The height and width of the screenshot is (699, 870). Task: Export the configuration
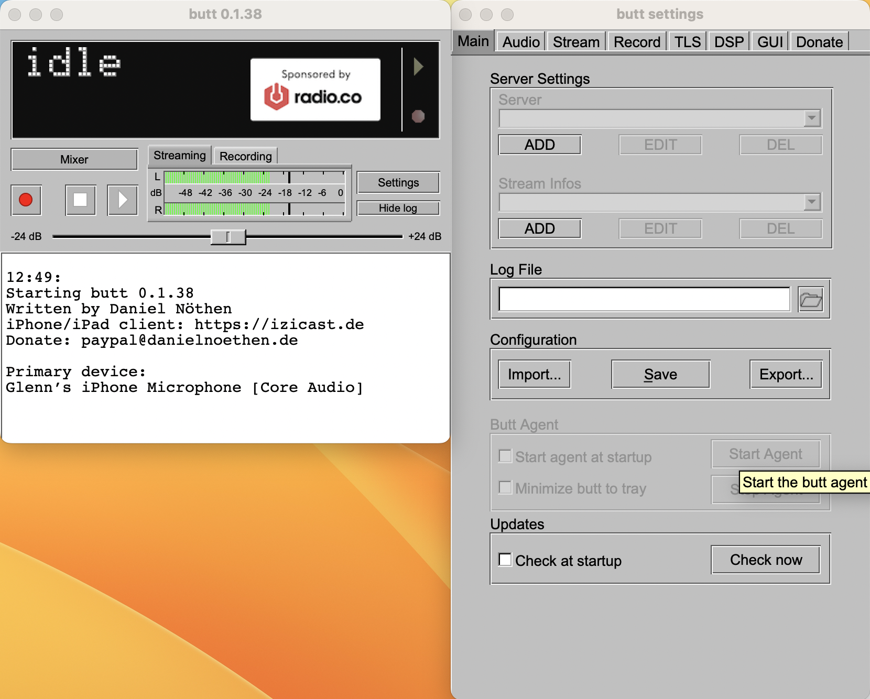(786, 374)
